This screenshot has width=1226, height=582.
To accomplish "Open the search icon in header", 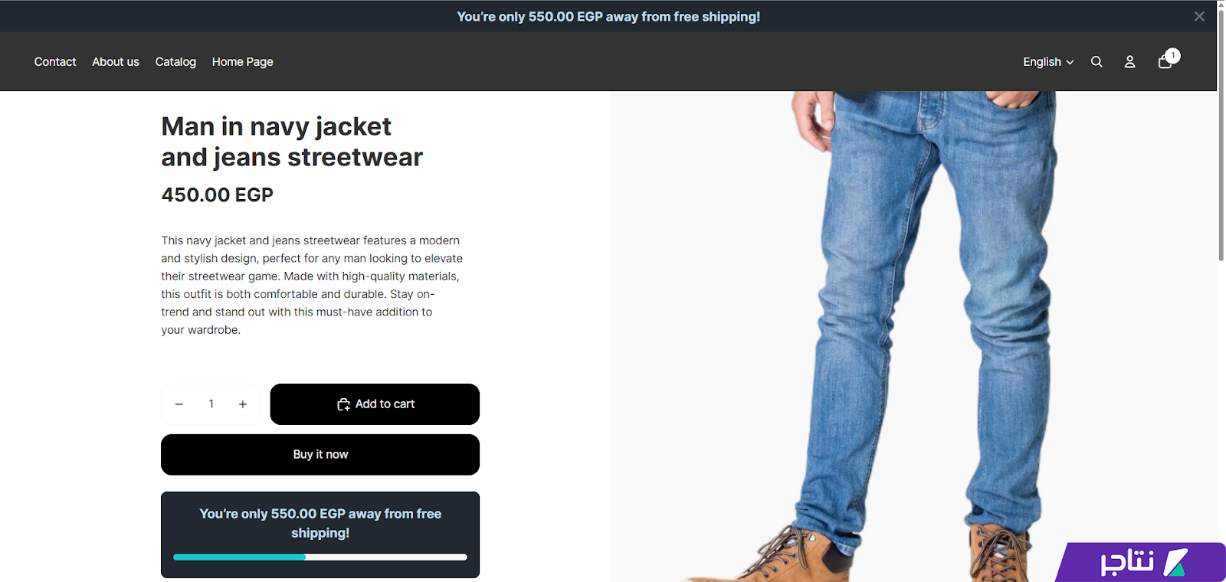I will click(x=1097, y=62).
